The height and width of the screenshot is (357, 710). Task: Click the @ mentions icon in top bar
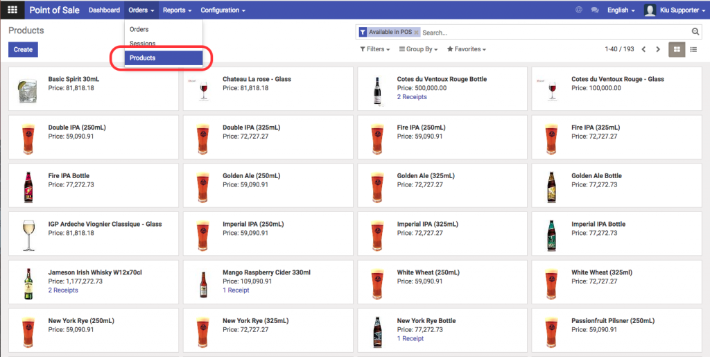coord(579,10)
